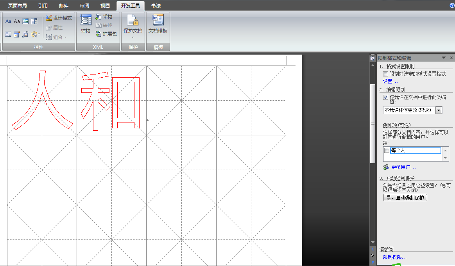Click the Schema (架构) button
The image size is (455, 266).
point(104,17)
